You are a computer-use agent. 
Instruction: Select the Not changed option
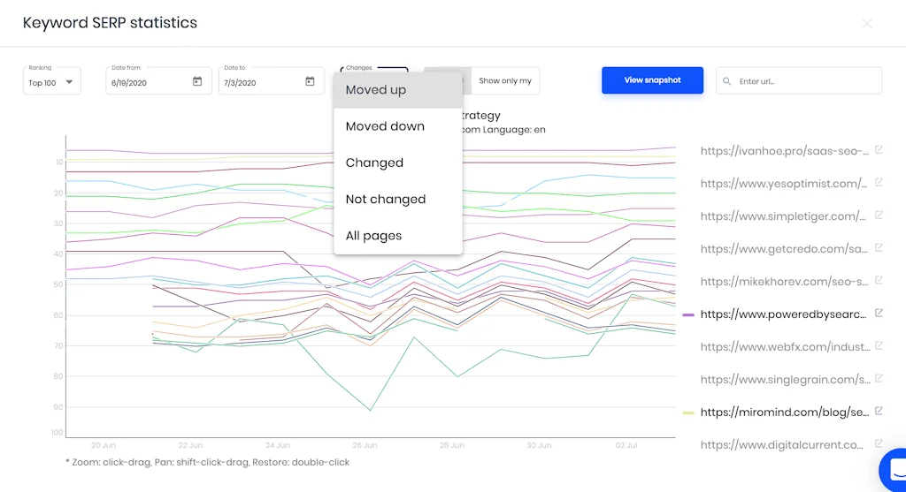click(385, 200)
